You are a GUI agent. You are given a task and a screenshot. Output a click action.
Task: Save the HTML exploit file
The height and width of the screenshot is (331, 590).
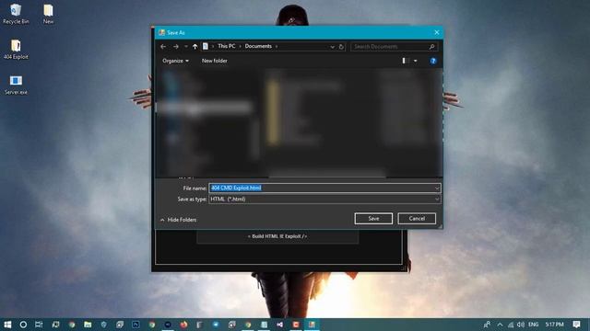tap(373, 219)
